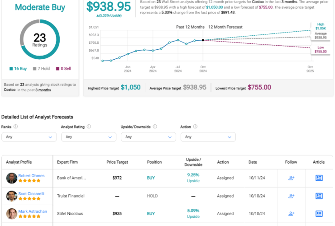Open Robert Ohmes analyst profile

(x=31, y=176)
